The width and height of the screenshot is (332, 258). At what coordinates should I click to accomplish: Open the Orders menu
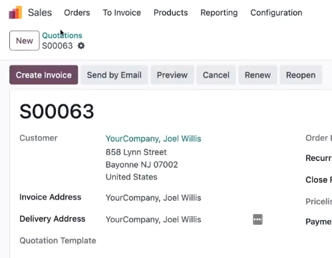pyautogui.click(x=77, y=13)
